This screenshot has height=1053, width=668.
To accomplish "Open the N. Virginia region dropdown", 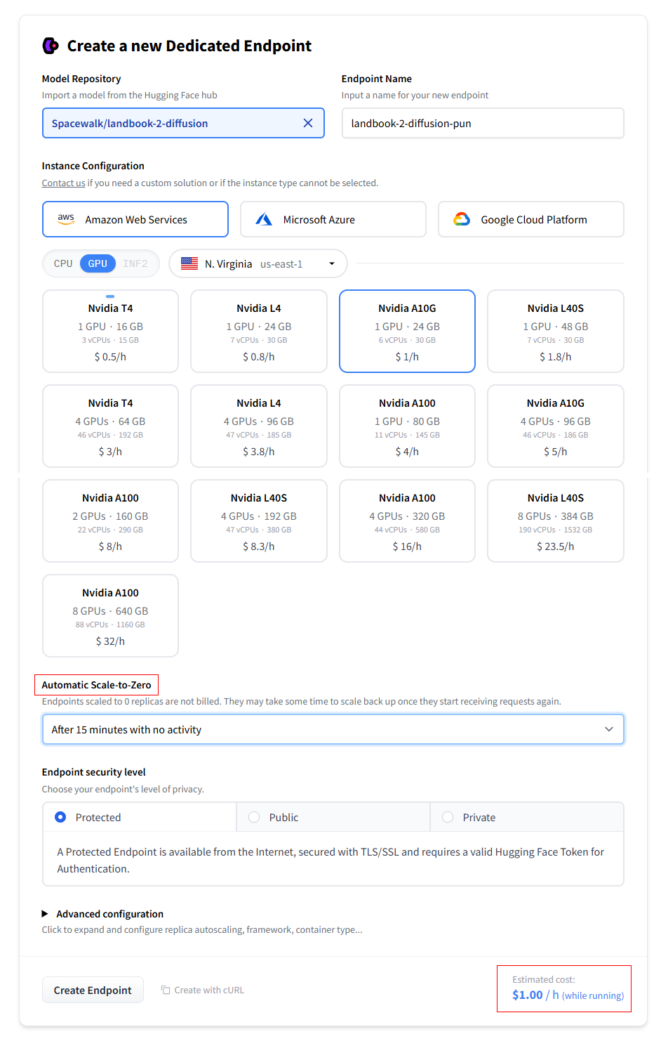I will click(258, 264).
